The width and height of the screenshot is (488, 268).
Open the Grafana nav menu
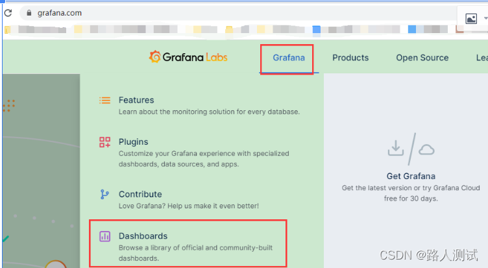(289, 58)
